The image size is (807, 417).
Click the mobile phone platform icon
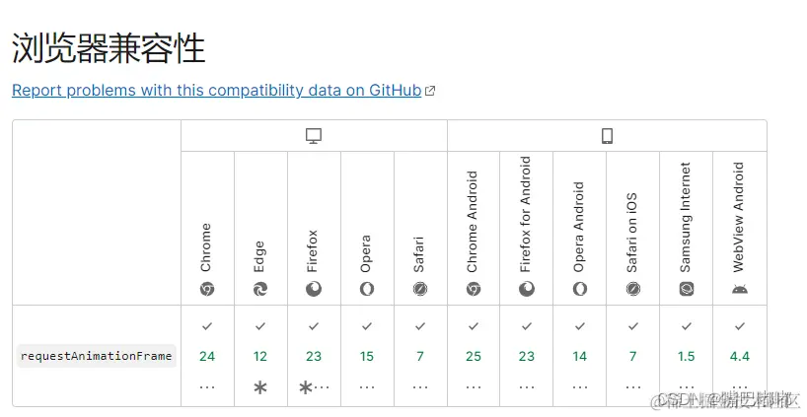click(x=607, y=136)
